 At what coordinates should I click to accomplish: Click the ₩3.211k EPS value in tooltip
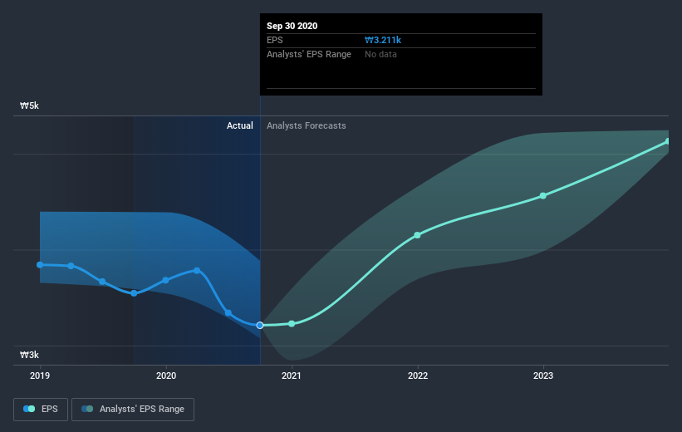383,40
